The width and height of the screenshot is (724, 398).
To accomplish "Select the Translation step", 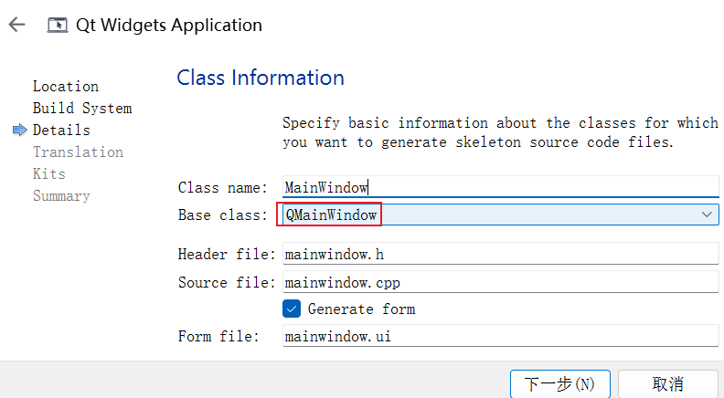I will (x=78, y=152).
